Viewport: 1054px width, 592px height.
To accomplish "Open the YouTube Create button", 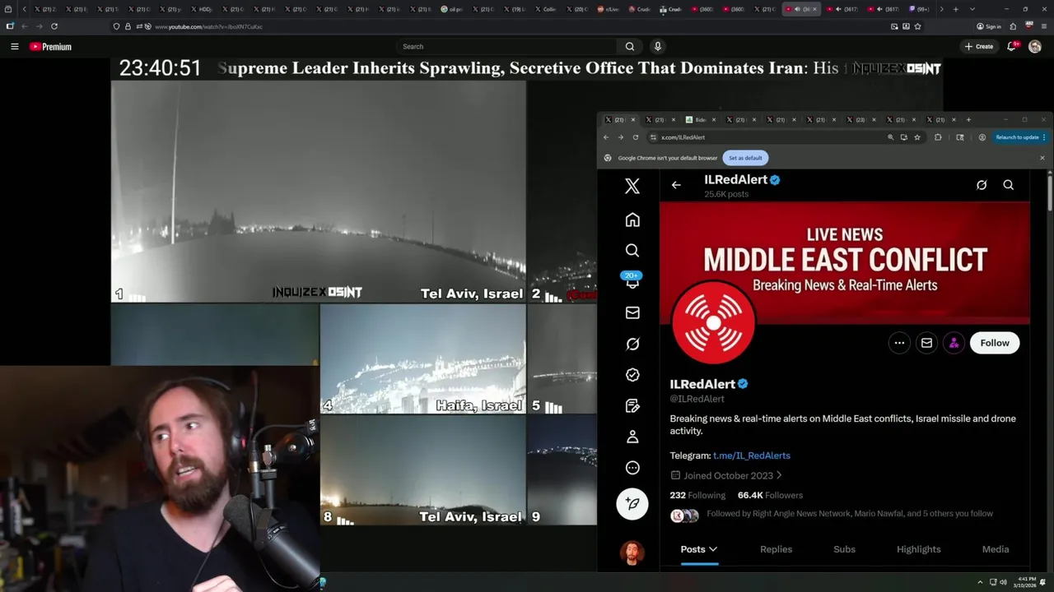I will 979,47.
